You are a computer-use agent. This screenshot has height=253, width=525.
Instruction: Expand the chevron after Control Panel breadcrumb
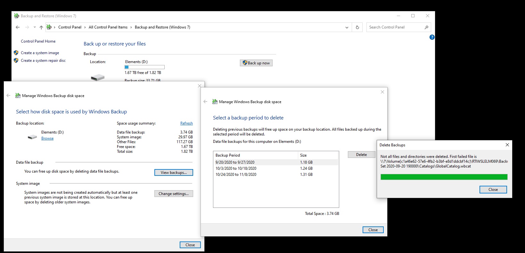[x=85, y=27]
